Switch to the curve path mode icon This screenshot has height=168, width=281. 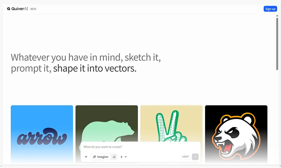114,157
